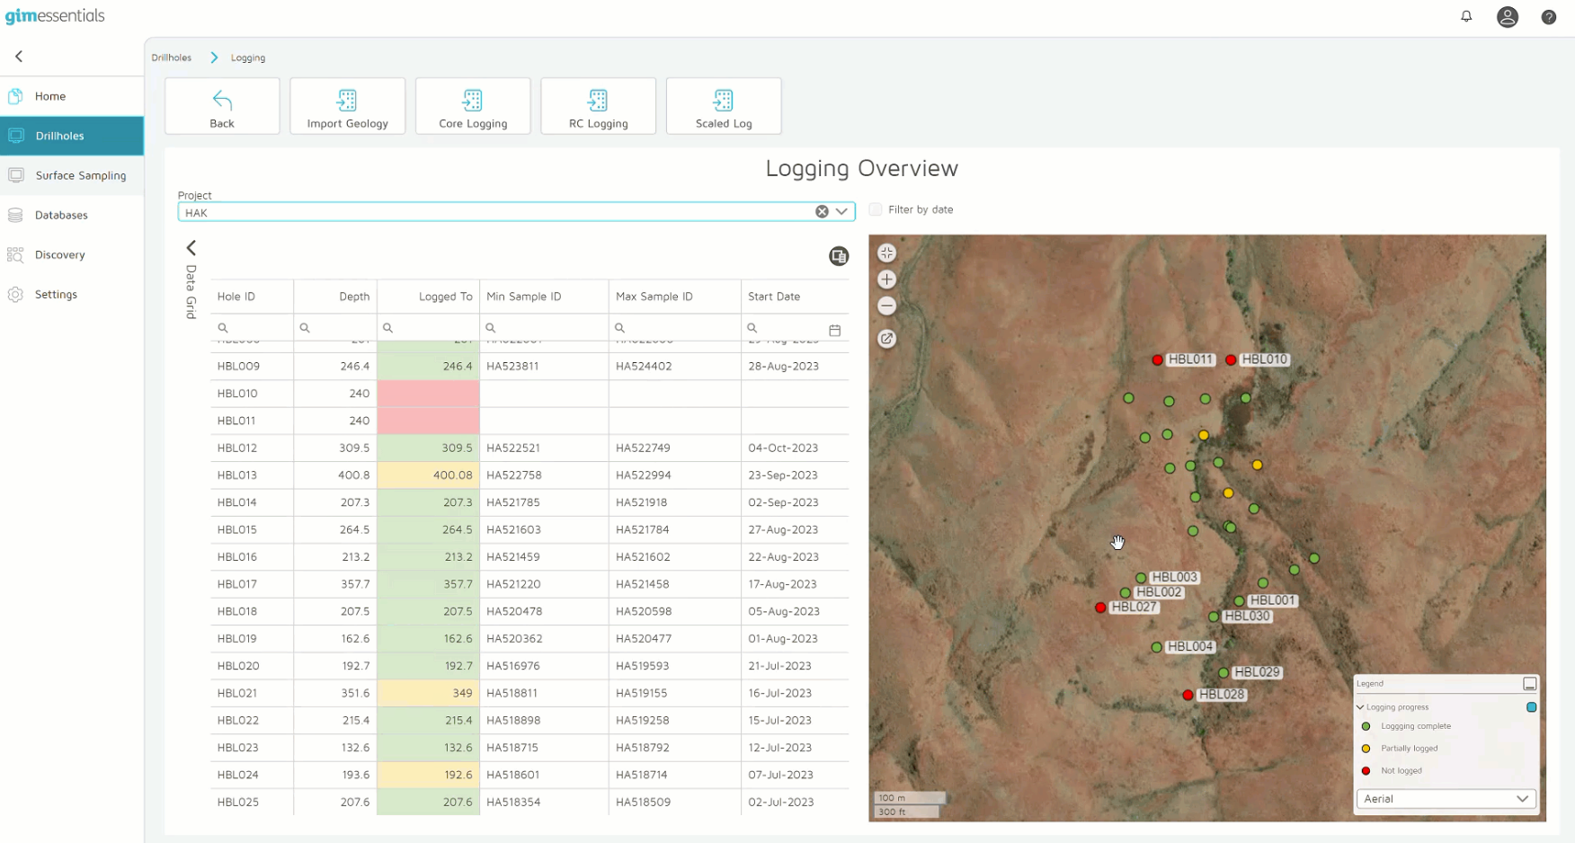
Task: Recenter the map extents
Action: point(886,253)
